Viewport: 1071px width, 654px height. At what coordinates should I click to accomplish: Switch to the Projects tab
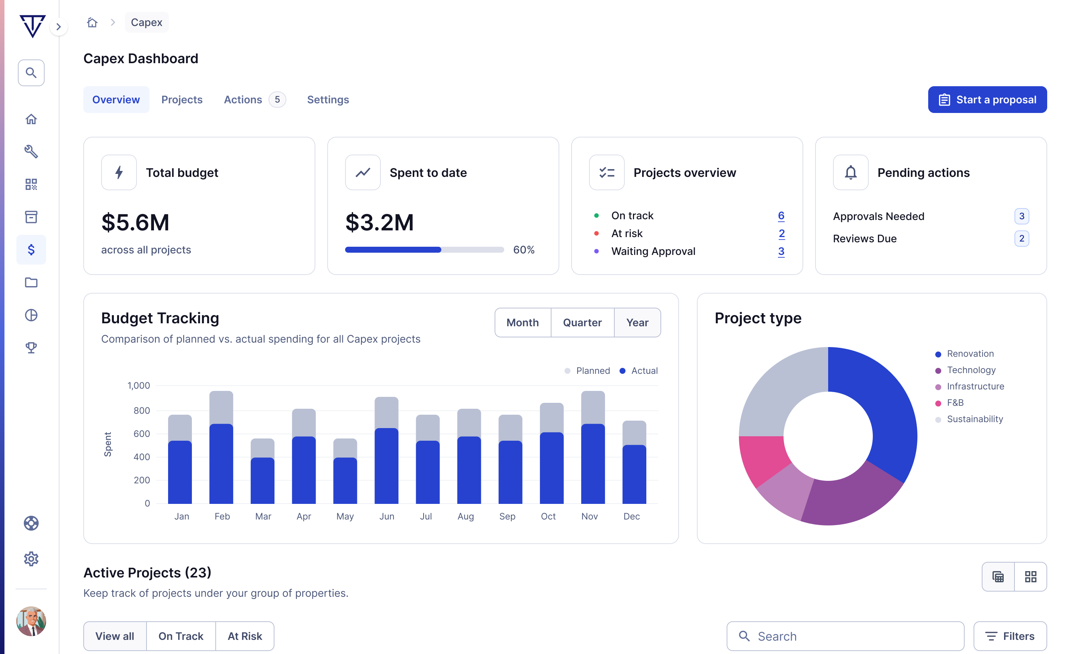click(x=182, y=100)
